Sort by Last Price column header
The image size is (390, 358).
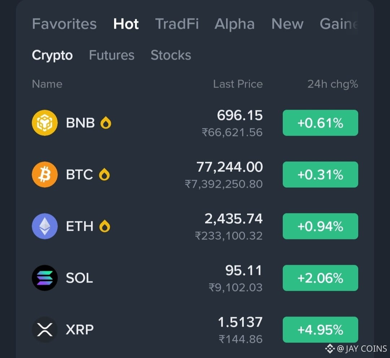[238, 84]
